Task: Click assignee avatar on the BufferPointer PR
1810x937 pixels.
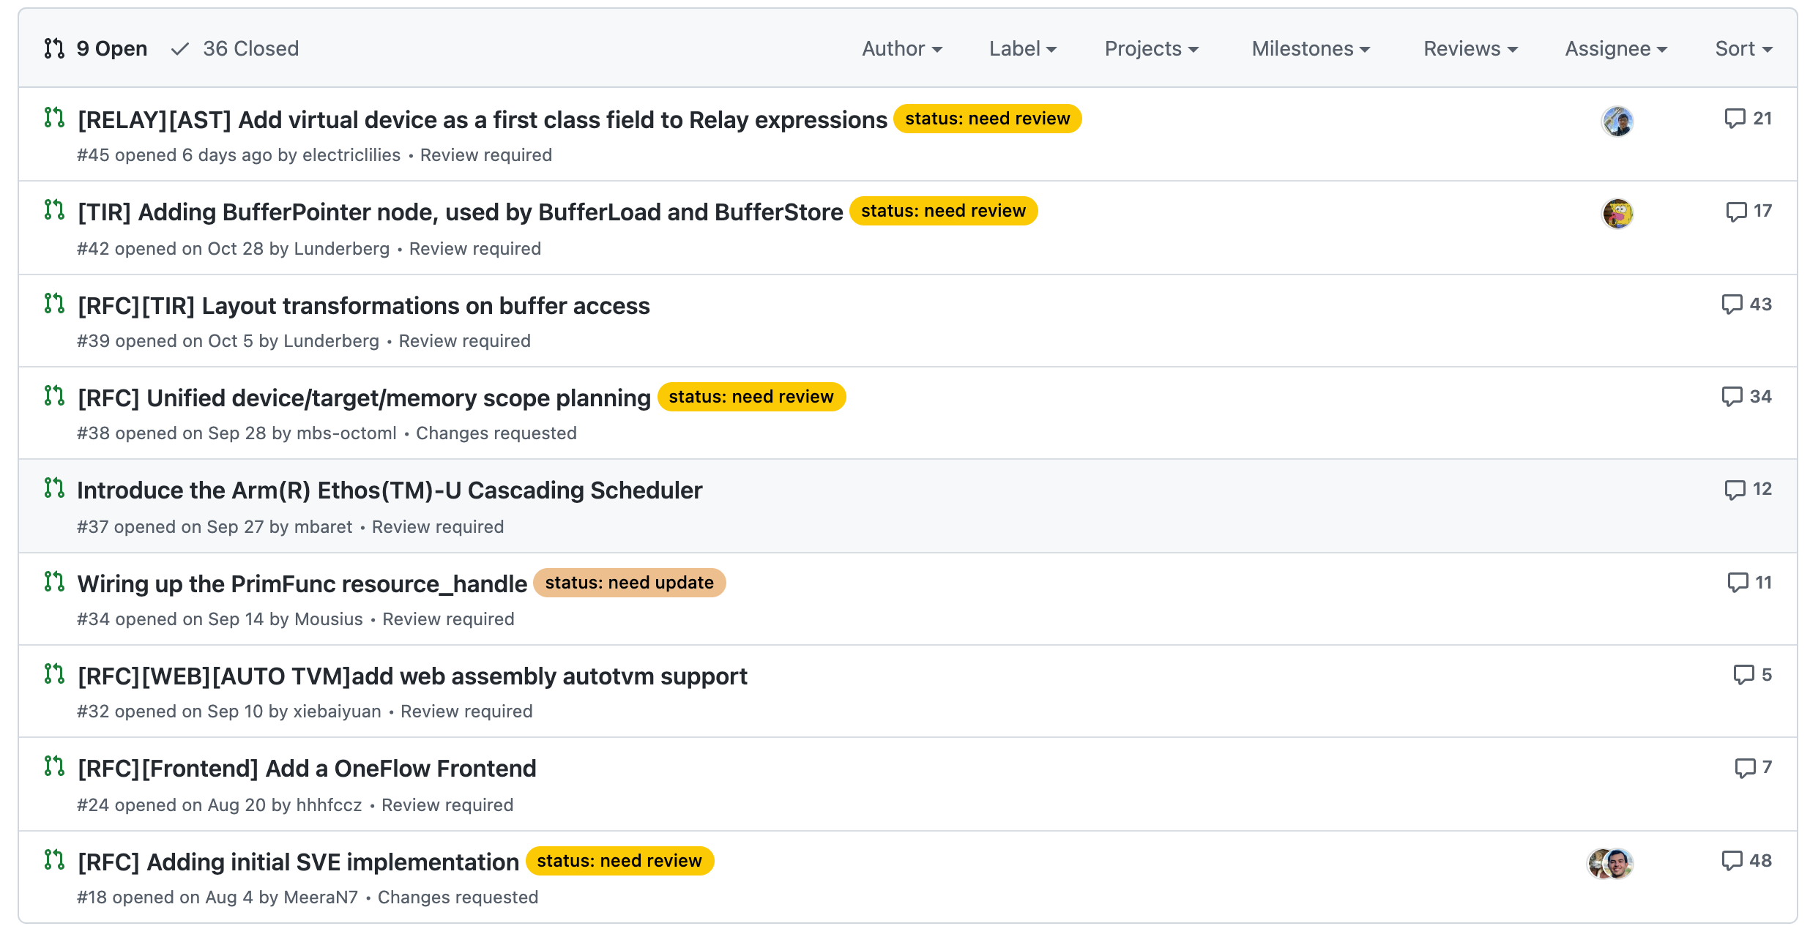Action: (x=1617, y=214)
